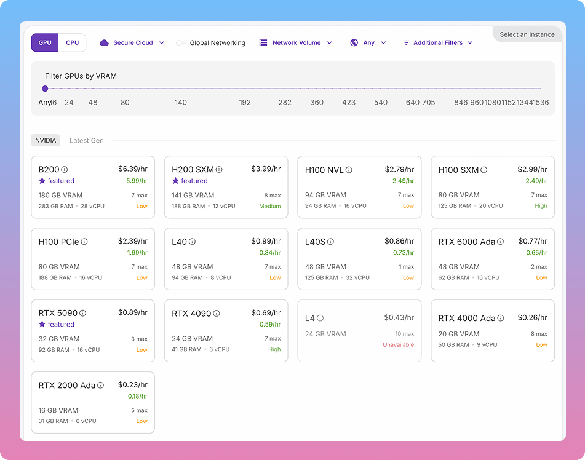Click the info icon beside L4
This screenshot has height=460, width=585.
coord(320,318)
